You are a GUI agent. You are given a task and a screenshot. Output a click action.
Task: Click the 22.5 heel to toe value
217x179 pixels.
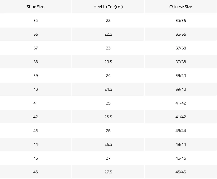(108, 34)
